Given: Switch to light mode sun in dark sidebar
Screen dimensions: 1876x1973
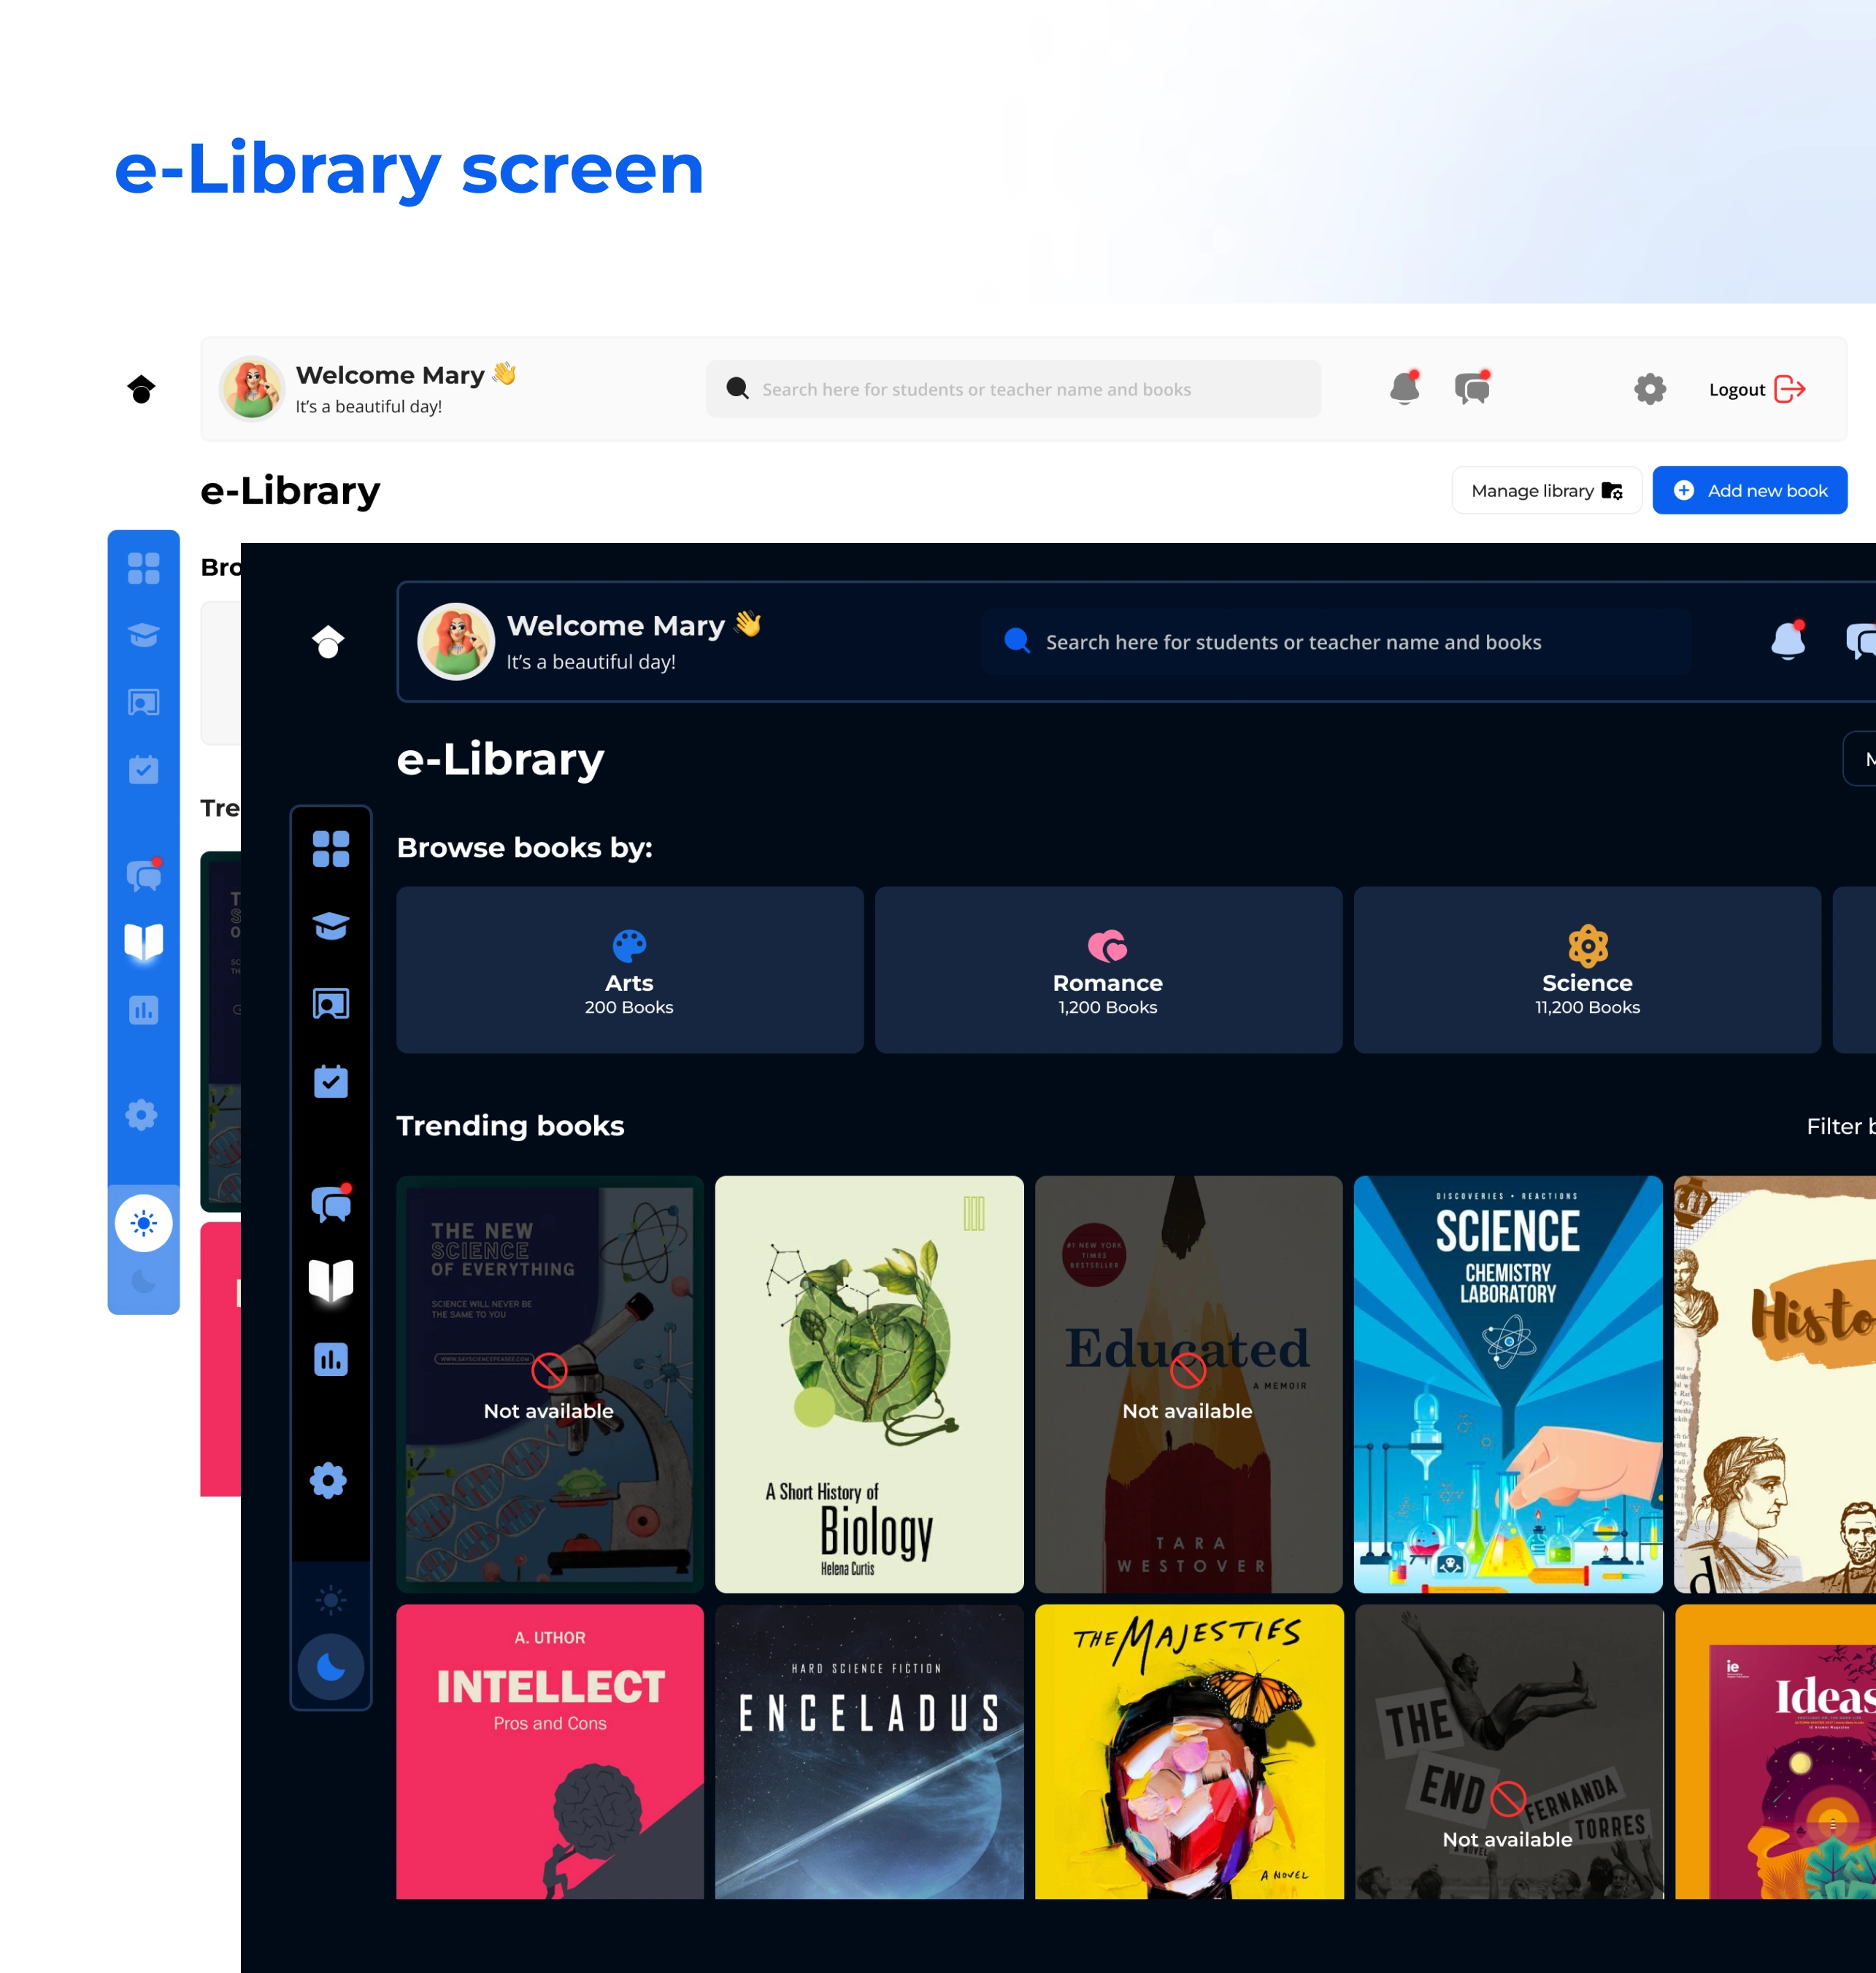Looking at the screenshot, I should click(x=331, y=1600).
